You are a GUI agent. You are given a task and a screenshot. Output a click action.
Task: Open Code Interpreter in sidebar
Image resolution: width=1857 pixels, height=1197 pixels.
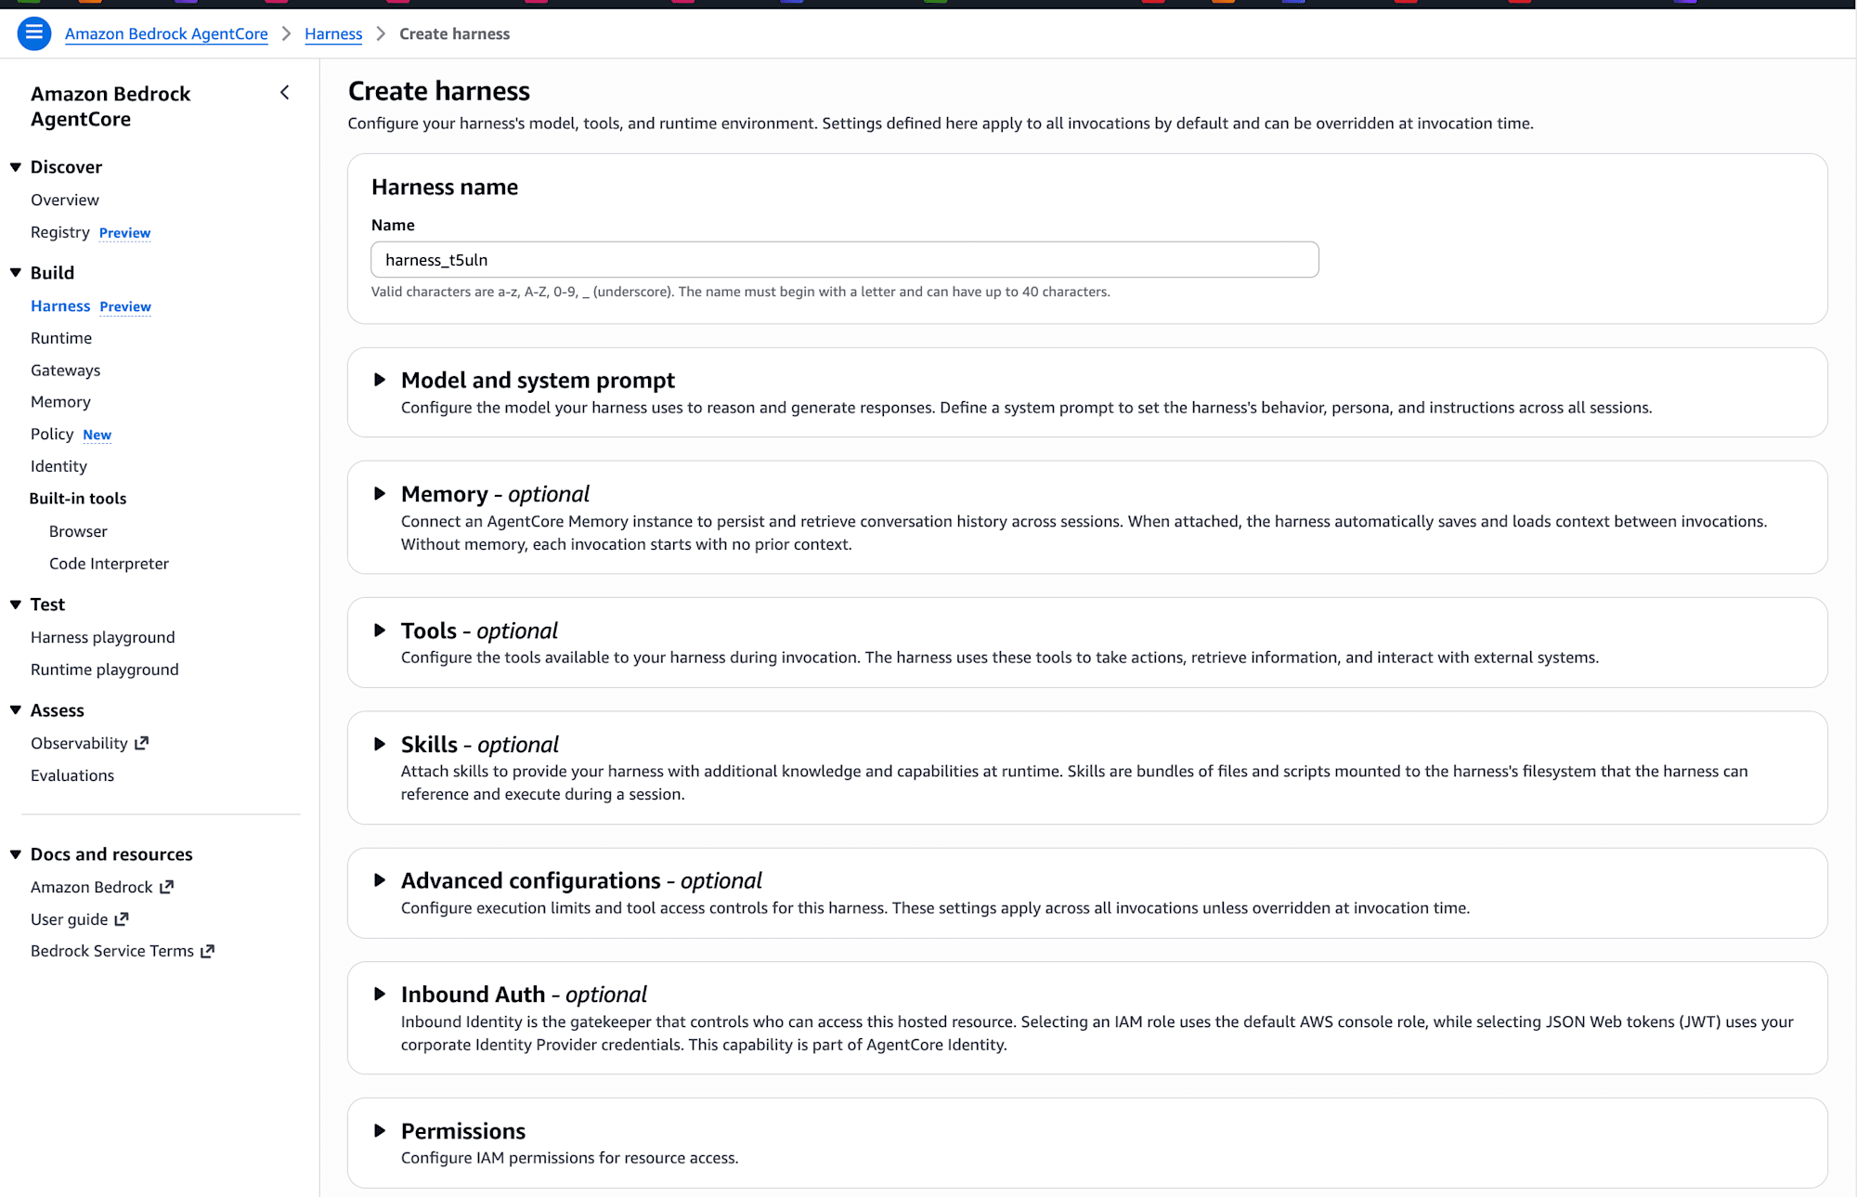pos(109,564)
